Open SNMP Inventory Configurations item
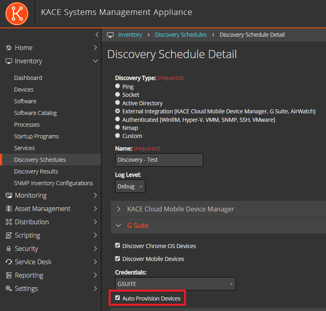Viewport: 326px width, 311px height. tap(54, 183)
